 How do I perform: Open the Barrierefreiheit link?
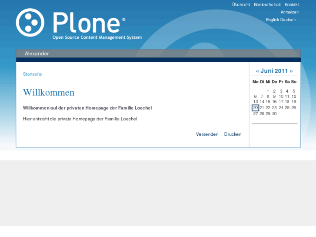coord(267,5)
